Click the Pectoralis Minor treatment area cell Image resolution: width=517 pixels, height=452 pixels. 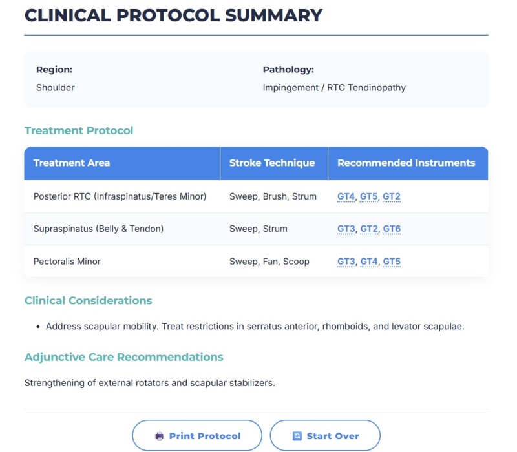67,262
